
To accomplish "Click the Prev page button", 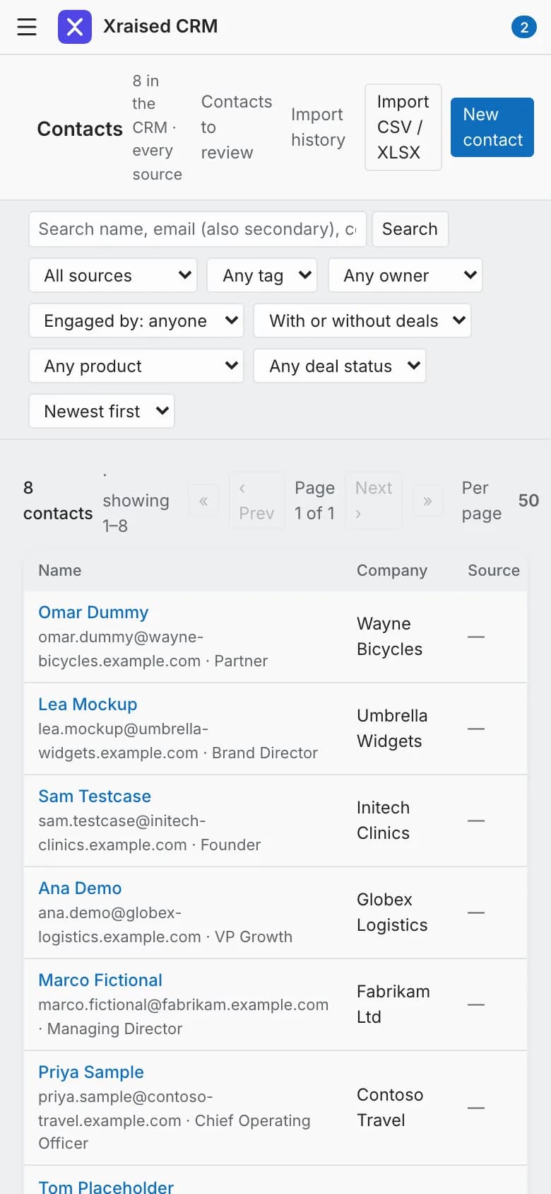I will [x=256, y=500].
